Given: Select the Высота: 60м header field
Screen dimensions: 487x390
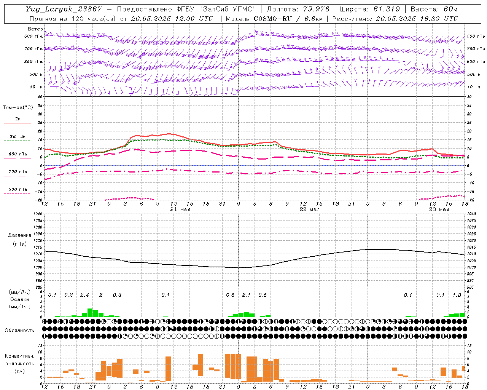Looking at the screenshot, I should point(433,9).
